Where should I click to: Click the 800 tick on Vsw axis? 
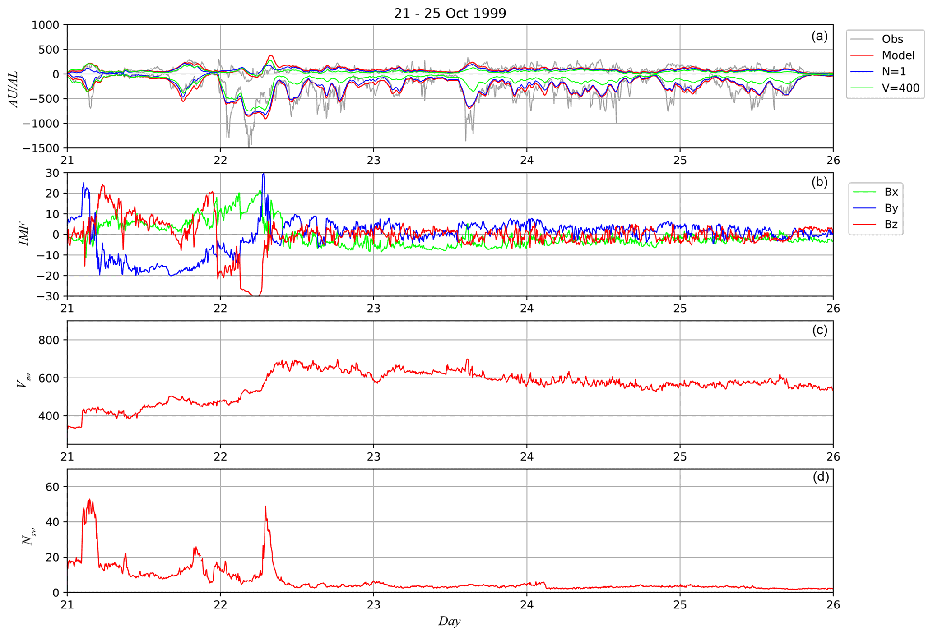coord(49,340)
